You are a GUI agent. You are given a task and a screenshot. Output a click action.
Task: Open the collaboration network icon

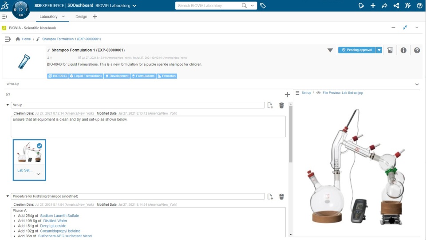coord(396,5)
